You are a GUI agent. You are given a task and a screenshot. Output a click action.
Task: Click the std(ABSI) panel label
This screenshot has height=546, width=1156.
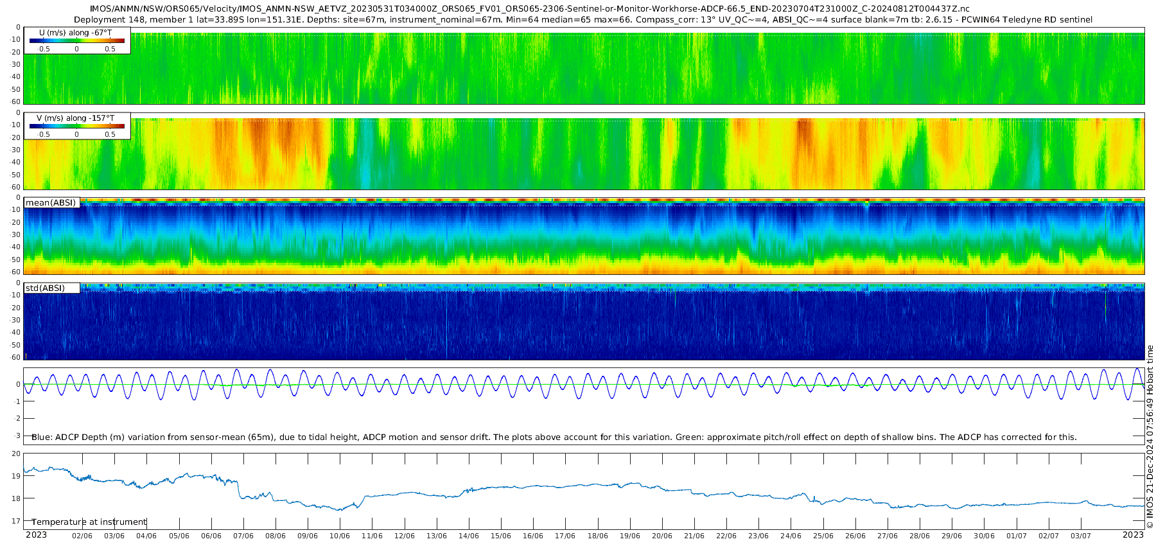click(46, 288)
